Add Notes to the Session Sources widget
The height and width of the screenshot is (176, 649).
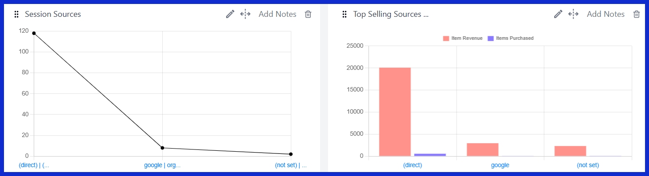(278, 14)
